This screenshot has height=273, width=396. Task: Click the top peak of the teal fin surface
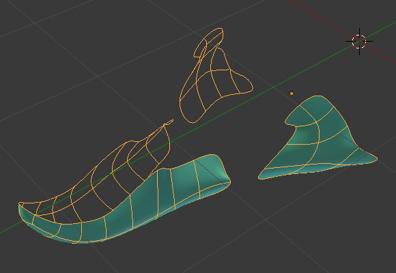[x=317, y=97]
